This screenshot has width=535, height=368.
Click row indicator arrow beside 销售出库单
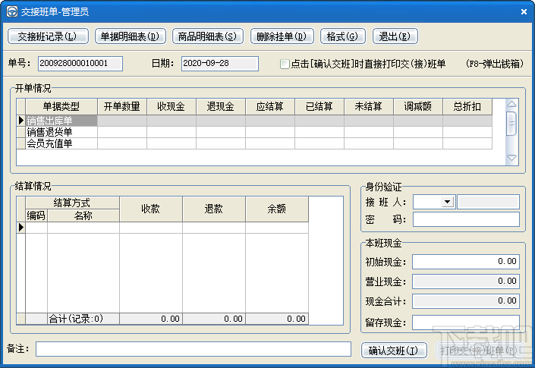pyautogui.click(x=20, y=121)
